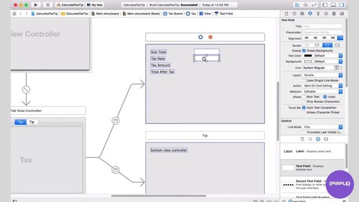This screenshot has height=202, width=359.
Task: Choose My Mac destination
Action: (x=95, y=5)
